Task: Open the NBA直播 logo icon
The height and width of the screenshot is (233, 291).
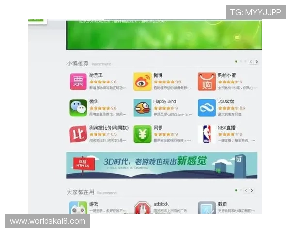Action: [x=207, y=134]
